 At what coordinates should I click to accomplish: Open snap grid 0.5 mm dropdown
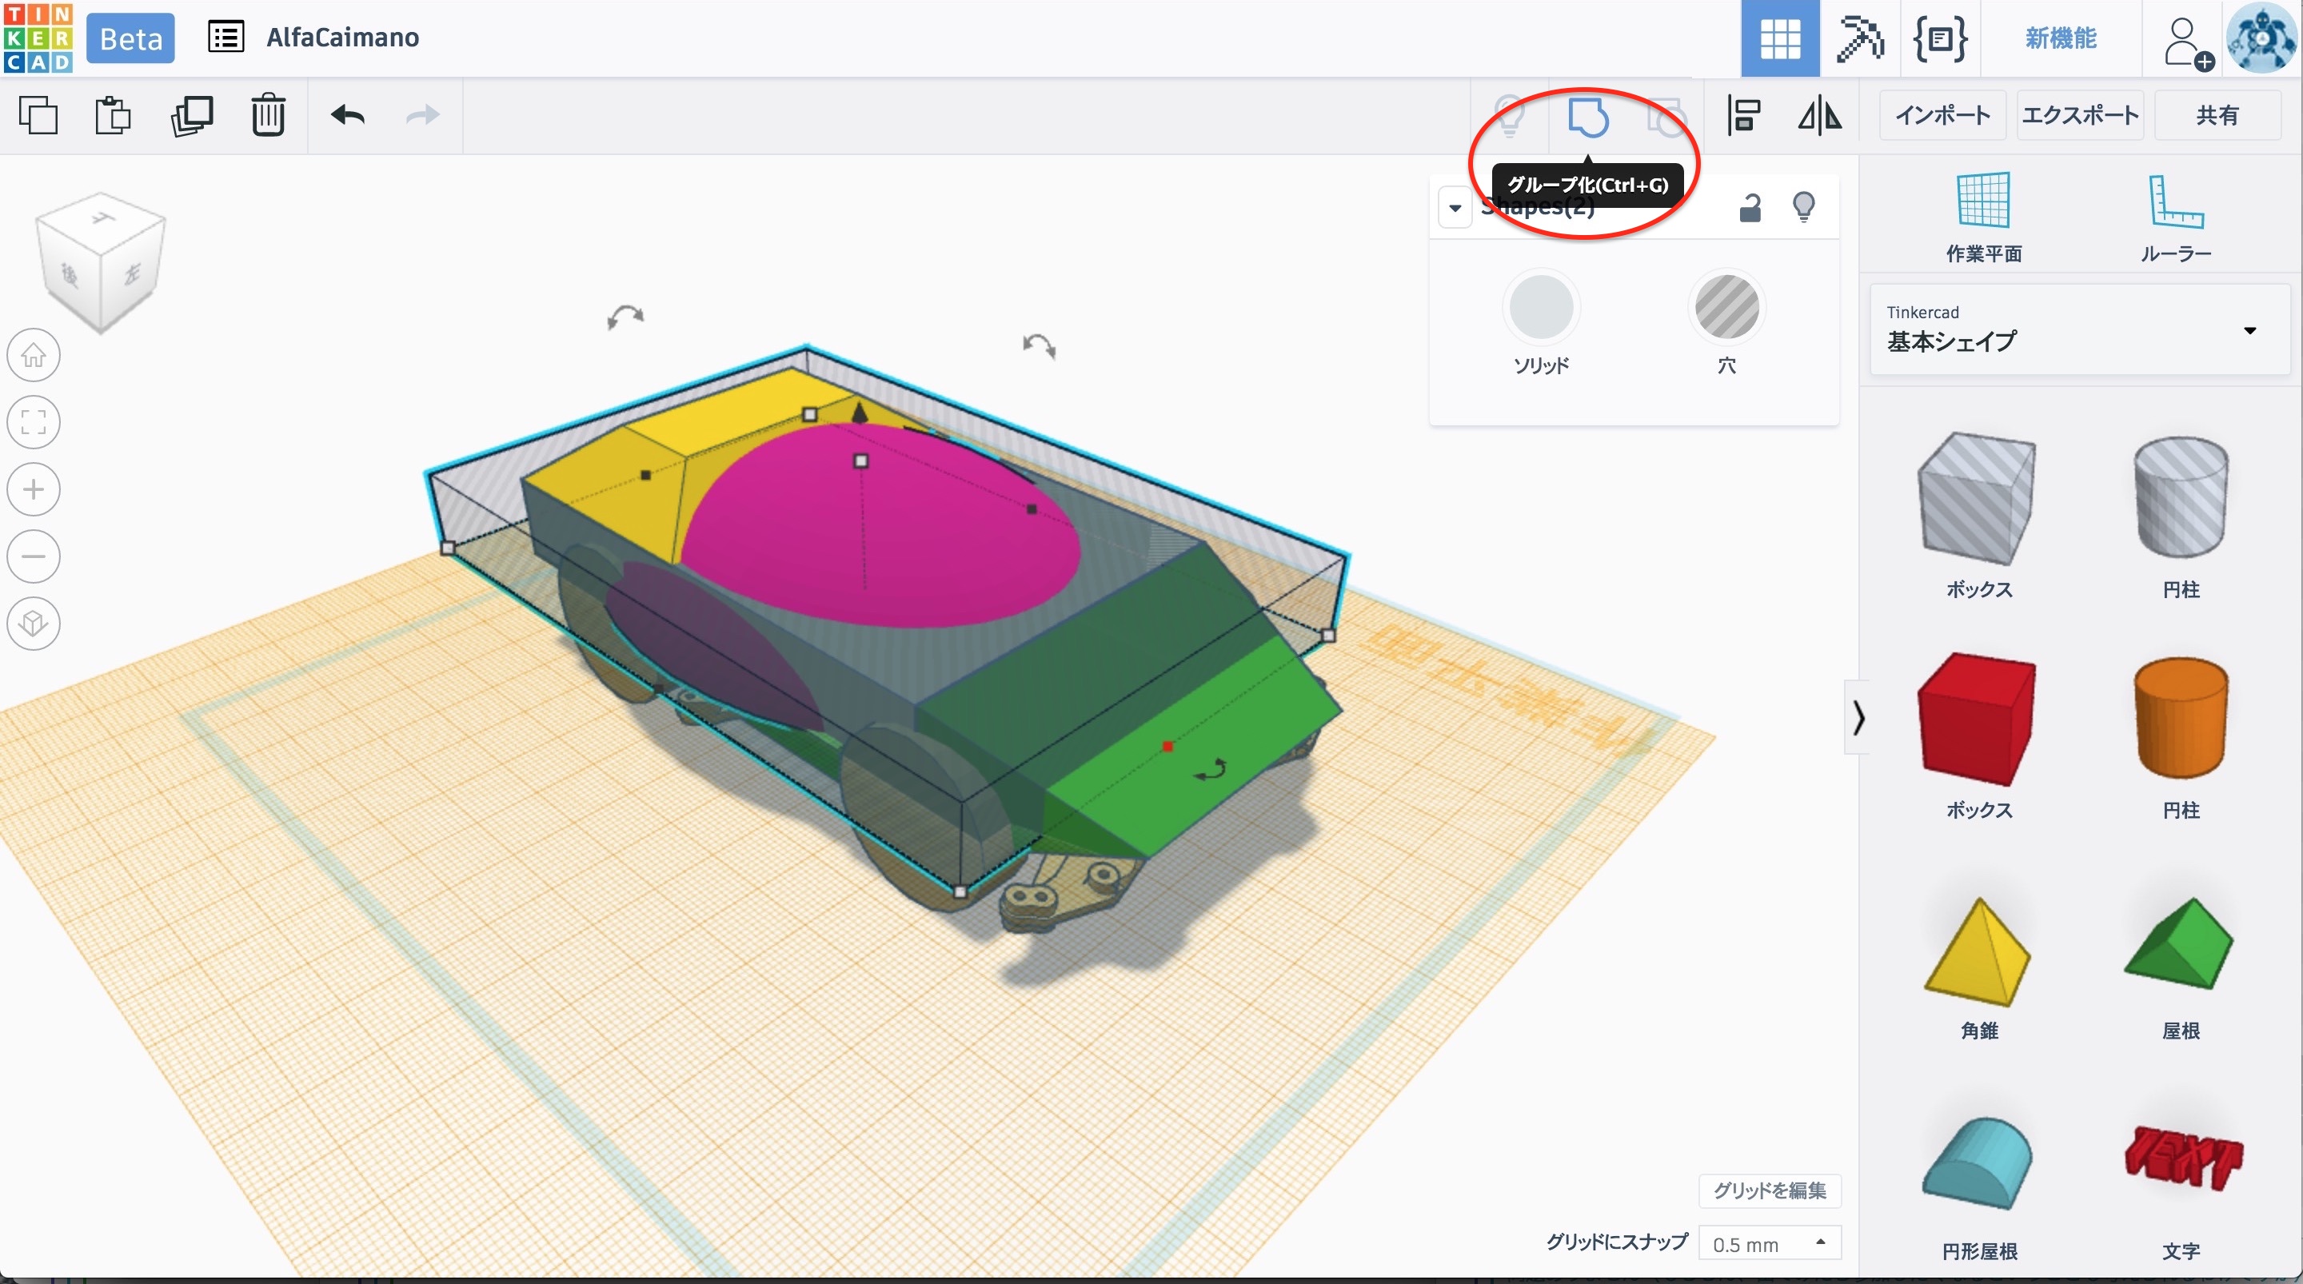[1770, 1244]
